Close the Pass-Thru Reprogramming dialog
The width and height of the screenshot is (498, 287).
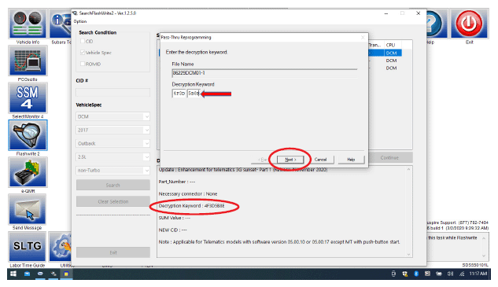tap(363, 38)
